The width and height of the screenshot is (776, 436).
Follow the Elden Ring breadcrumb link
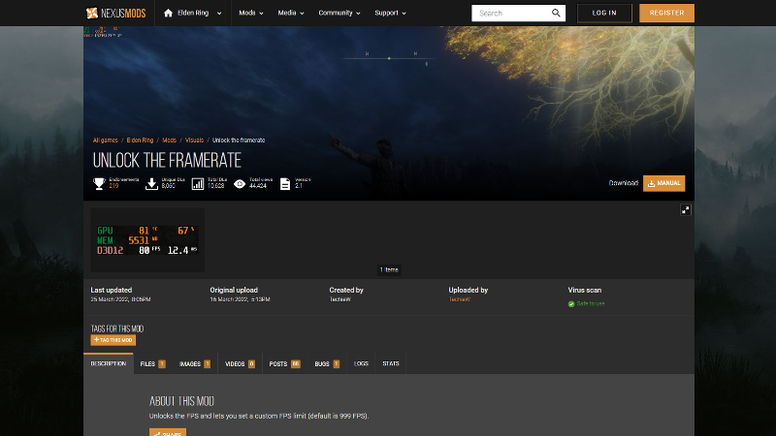click(140, 140)
